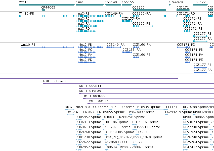Image resolution: width=214 pixels, height=151 pixels.
Task: Select the DMG5A.3_1.M06.C1 feature
Action: (70, 115)
